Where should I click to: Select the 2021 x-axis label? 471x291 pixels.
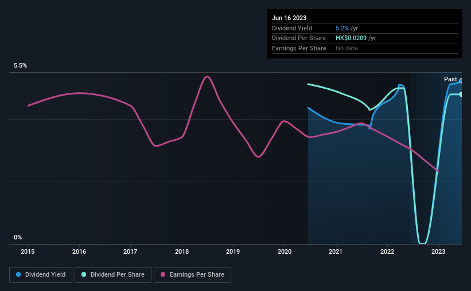coord(336,251)
